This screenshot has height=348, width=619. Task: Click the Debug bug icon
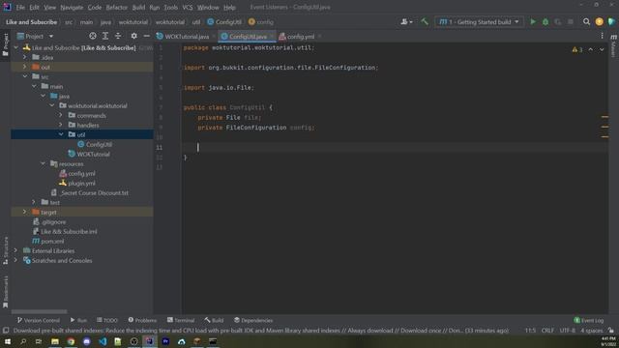(x=545, y=22)
